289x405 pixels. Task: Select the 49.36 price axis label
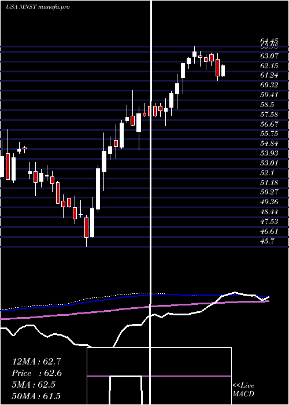[269, 202]
